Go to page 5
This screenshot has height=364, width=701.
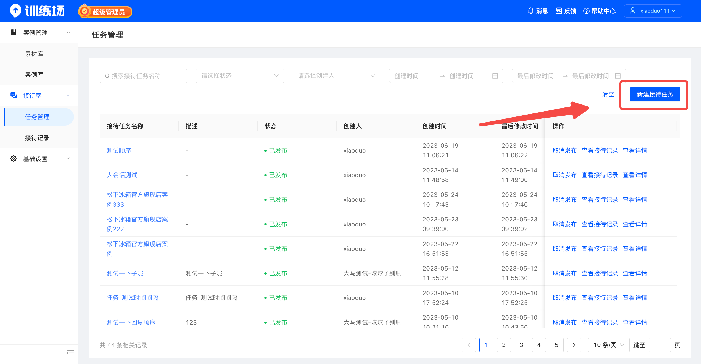tap(556, 345)
